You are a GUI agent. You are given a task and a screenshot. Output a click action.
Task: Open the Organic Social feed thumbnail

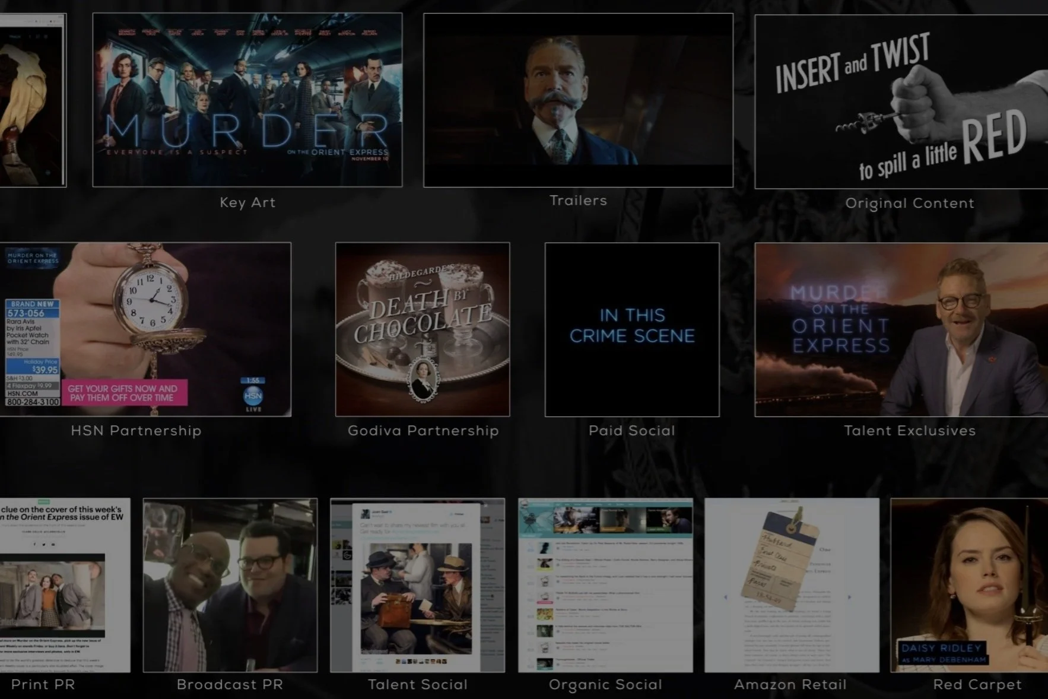point(605,585)
